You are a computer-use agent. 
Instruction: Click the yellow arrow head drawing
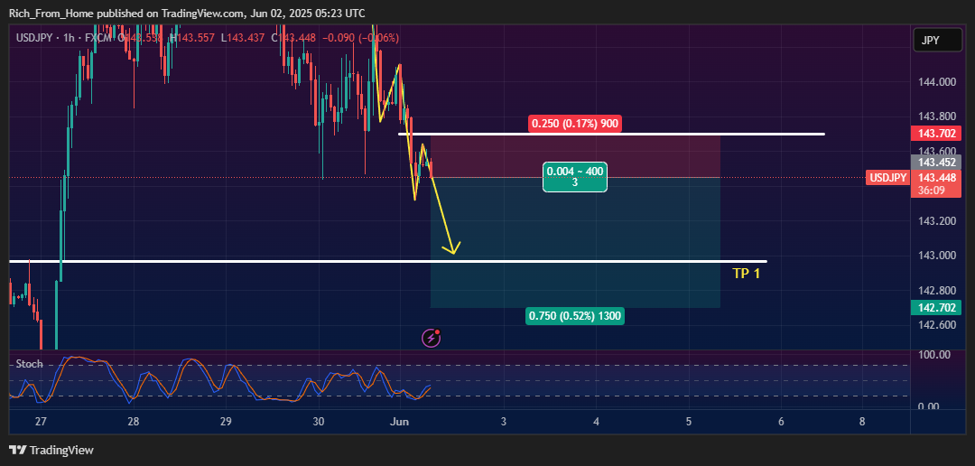[452, 247]
